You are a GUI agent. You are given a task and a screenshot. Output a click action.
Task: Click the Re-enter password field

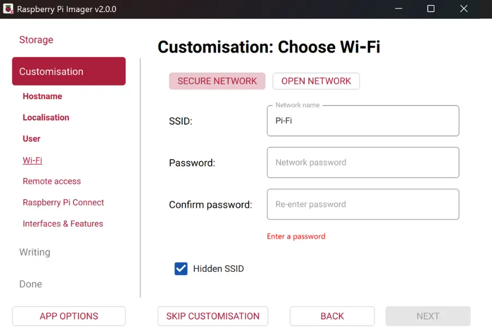tap(363, 204)
